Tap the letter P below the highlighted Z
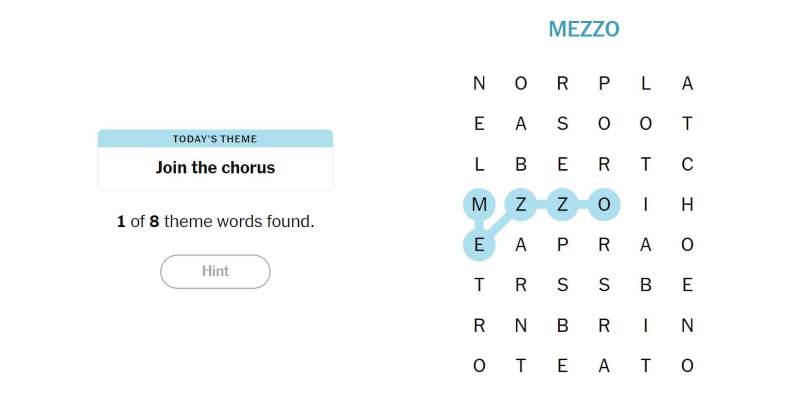Viewport: 799px width, 399px height. tap(562, 245)
